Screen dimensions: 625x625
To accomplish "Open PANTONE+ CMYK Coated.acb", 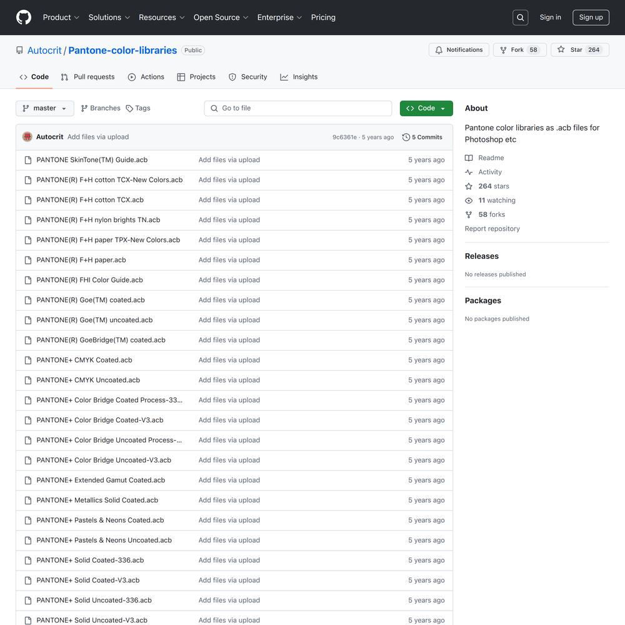I will [84, 360].
